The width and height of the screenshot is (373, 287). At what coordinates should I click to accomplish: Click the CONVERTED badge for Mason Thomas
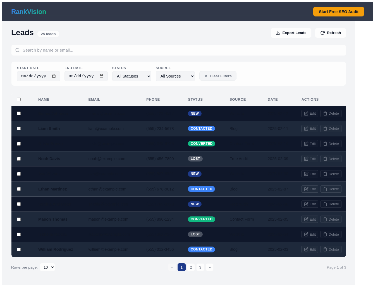click(x=202, y=219)
